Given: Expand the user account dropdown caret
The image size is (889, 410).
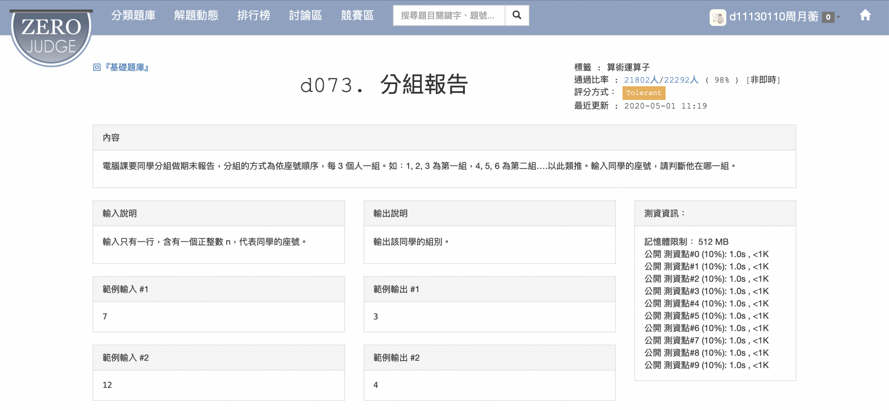Looking at the screenshot, I should pyautogui.click(x=839, y=17).
